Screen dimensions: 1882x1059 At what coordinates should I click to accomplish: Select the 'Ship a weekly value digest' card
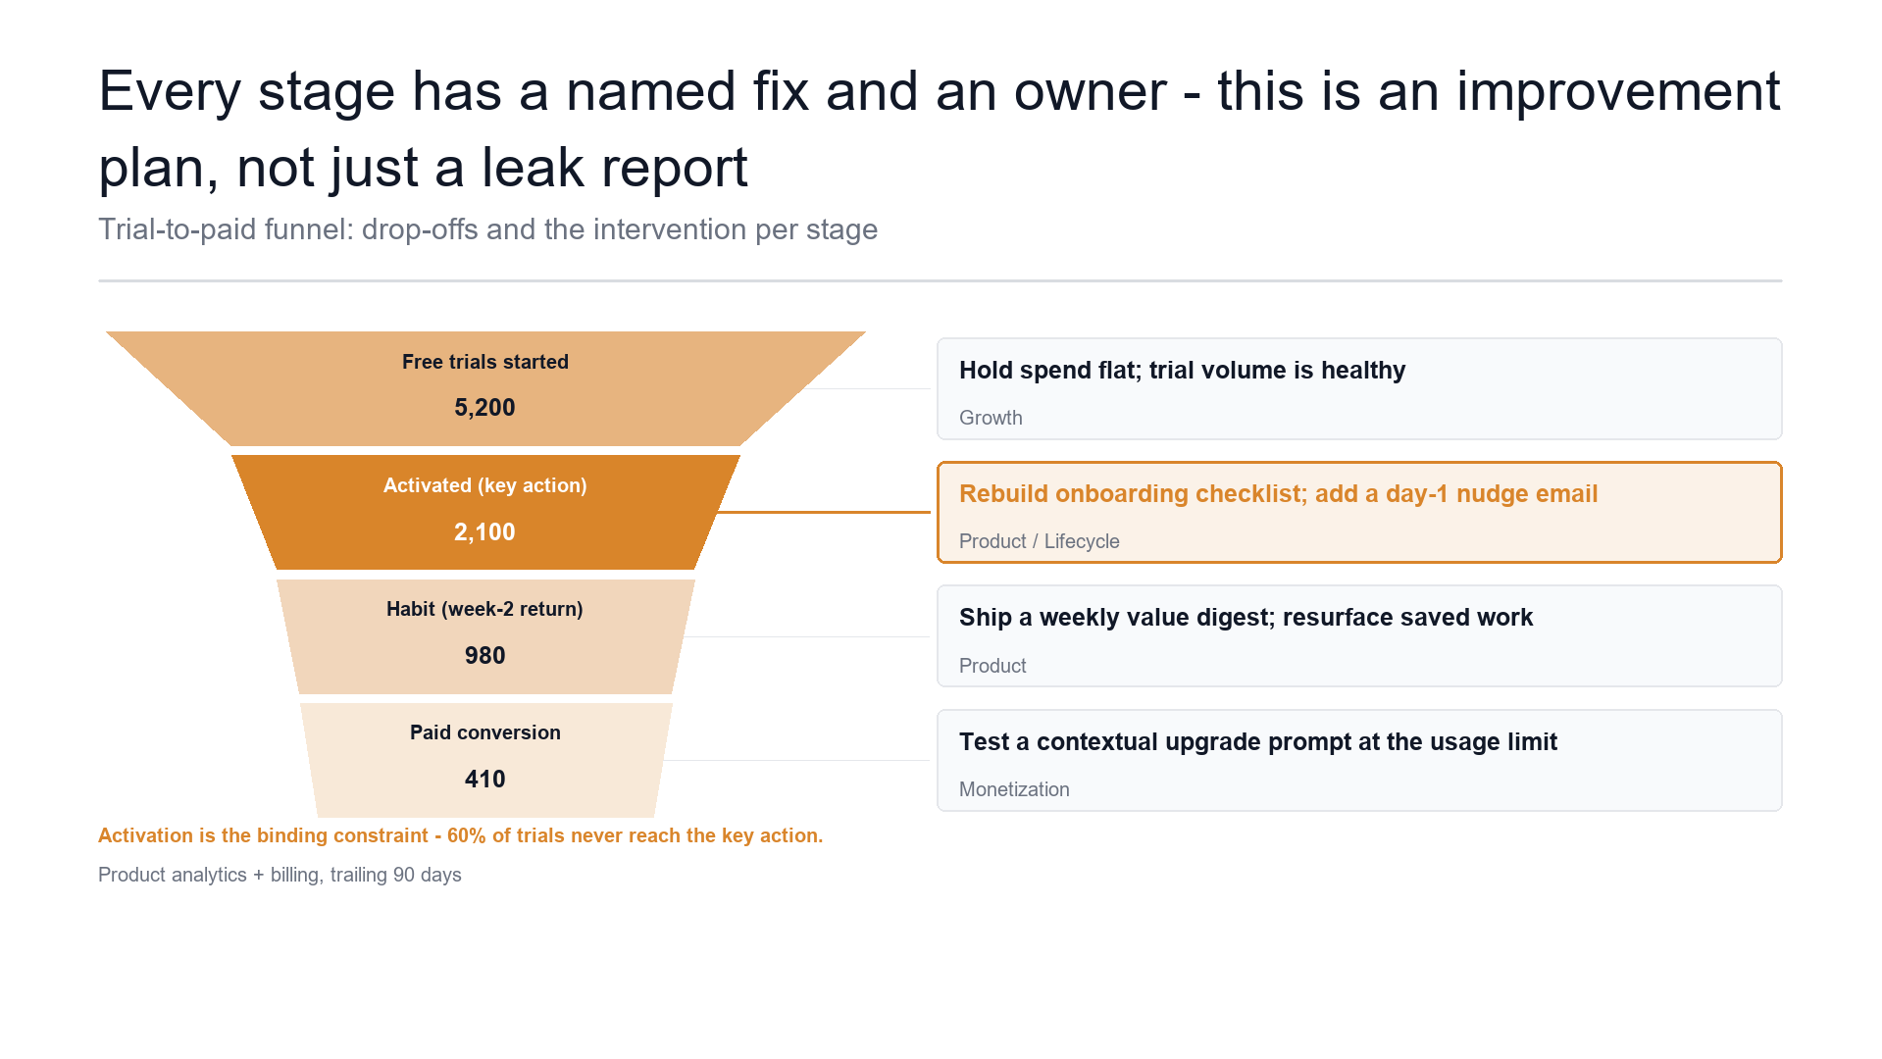tap(1359, 636)
